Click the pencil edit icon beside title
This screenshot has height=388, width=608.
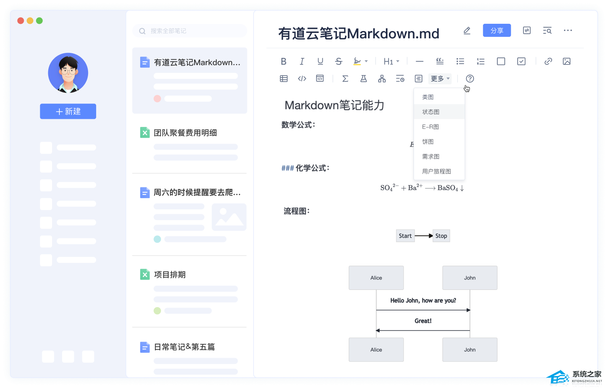[467, 31]
